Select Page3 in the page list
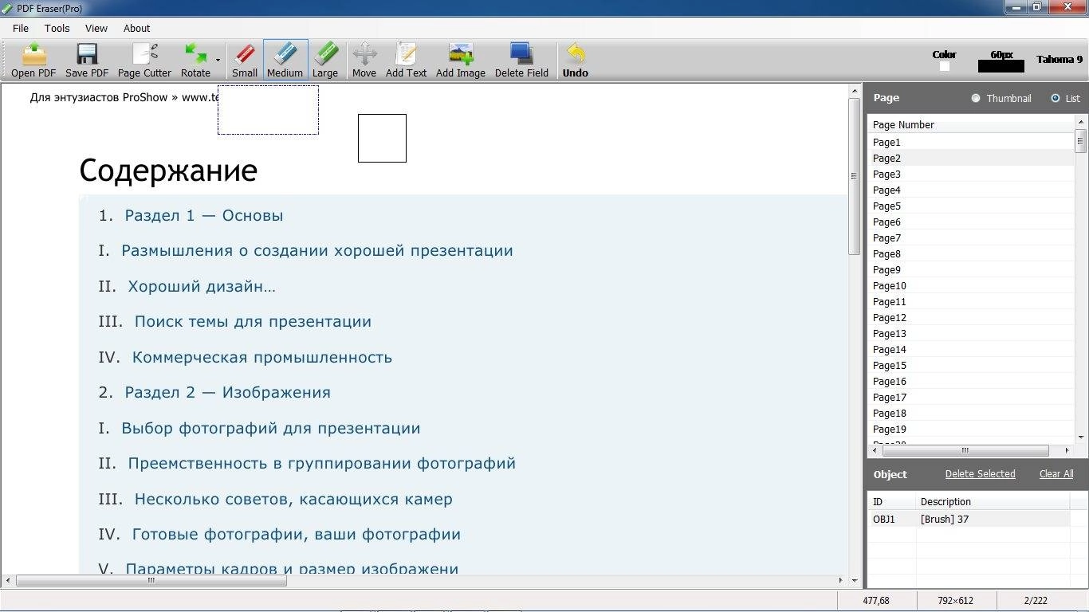 click(971, 174)
